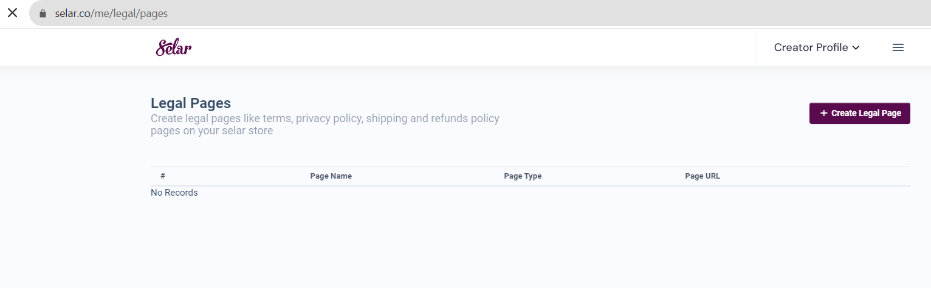
Task: Click the plus icon in Create Legal Page
Action: pyautogui.click(x=823, y=113)
